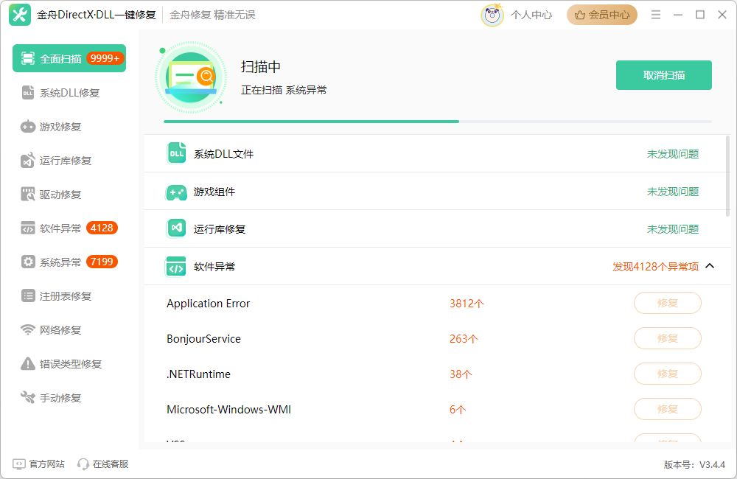The height and width of the screenshot is (479, 737).
Task: Collapse the 软件异常 results section chevron
Action: coord(710,266)
